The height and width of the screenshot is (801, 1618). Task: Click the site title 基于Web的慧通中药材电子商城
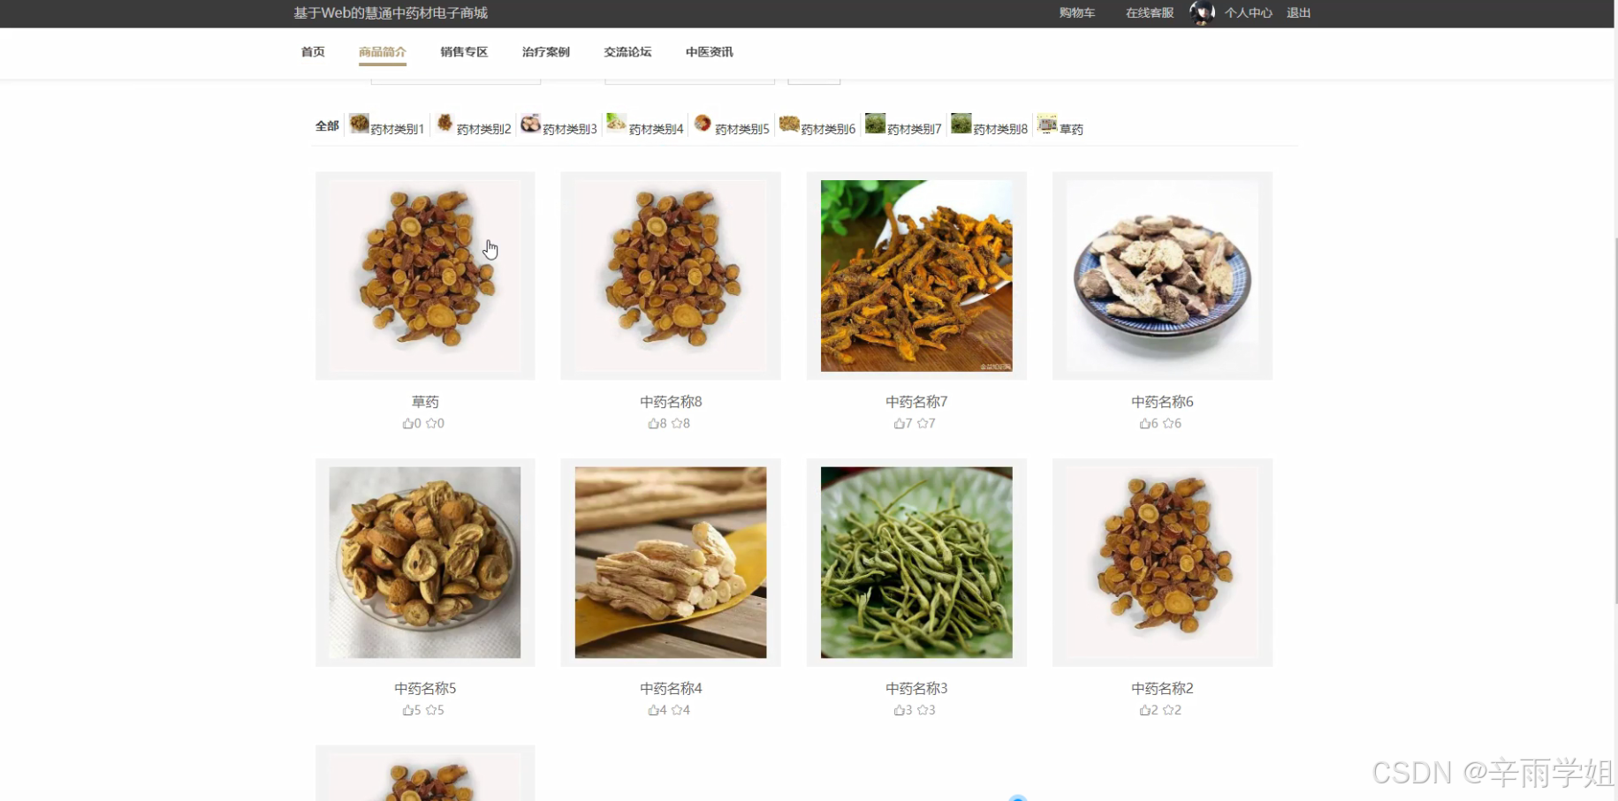click(391, 12)
